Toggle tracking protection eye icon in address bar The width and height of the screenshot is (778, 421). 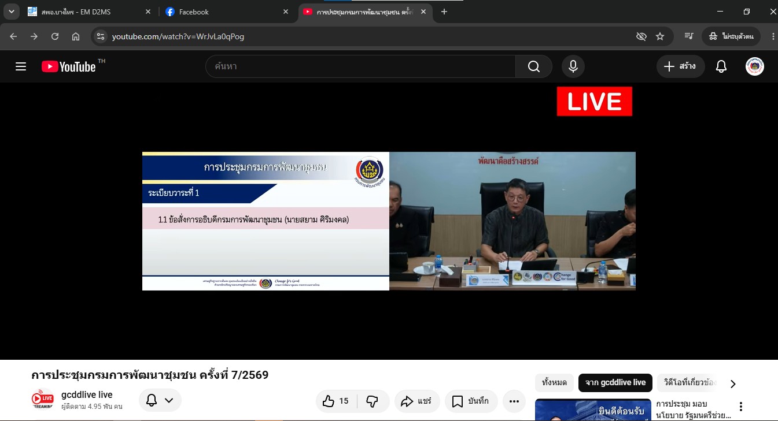coord(641,36)
